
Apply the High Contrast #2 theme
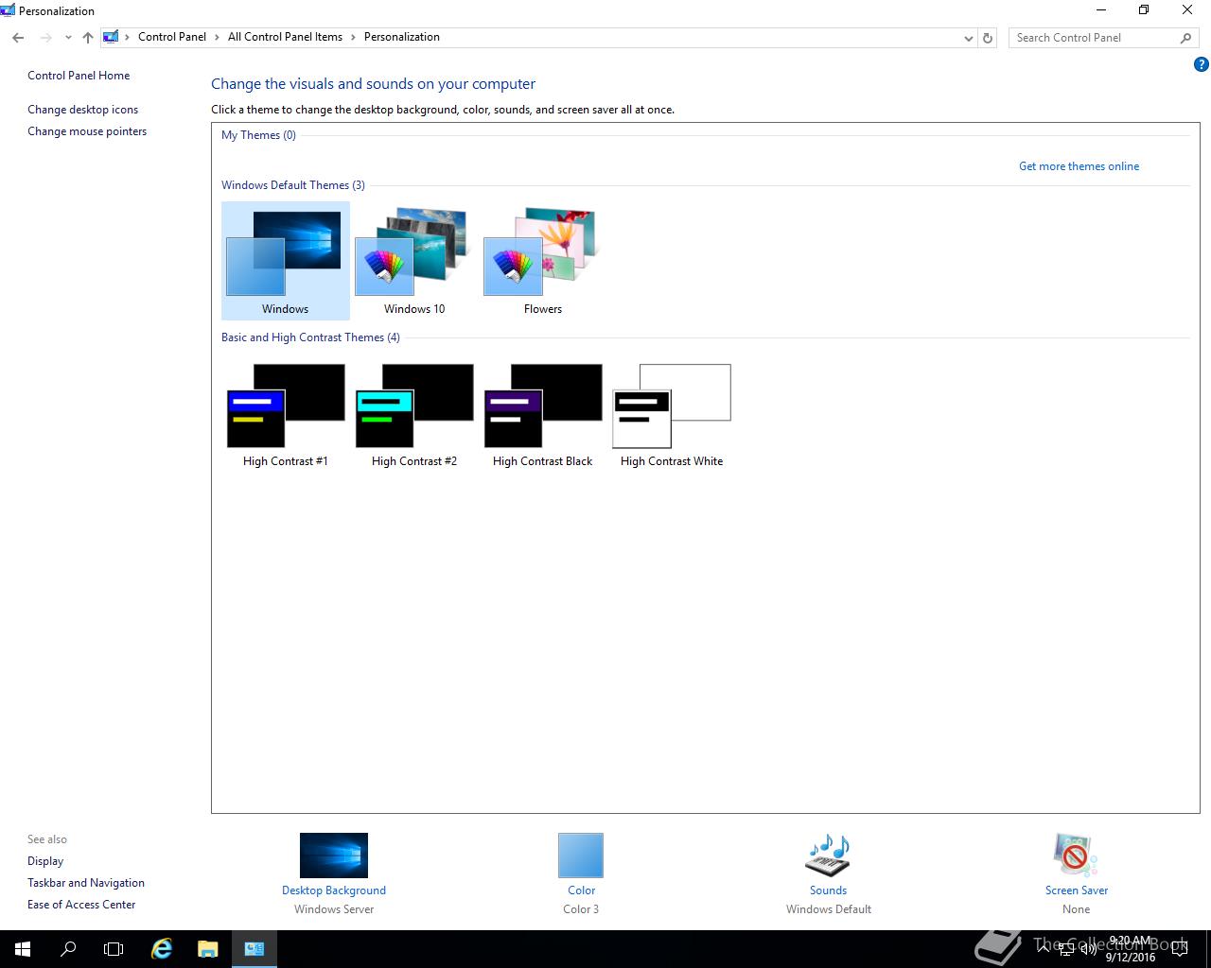tap(413, 414)
